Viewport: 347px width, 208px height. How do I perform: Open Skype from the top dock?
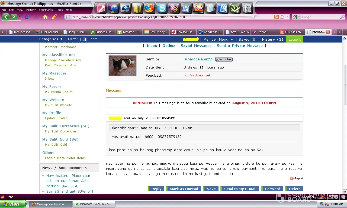pos(161,8)
